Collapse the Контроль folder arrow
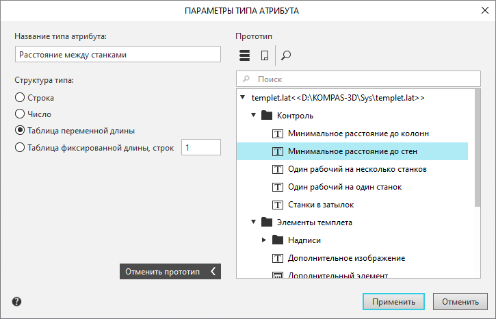Screen dimensions: 496x319 coord(253,116)
